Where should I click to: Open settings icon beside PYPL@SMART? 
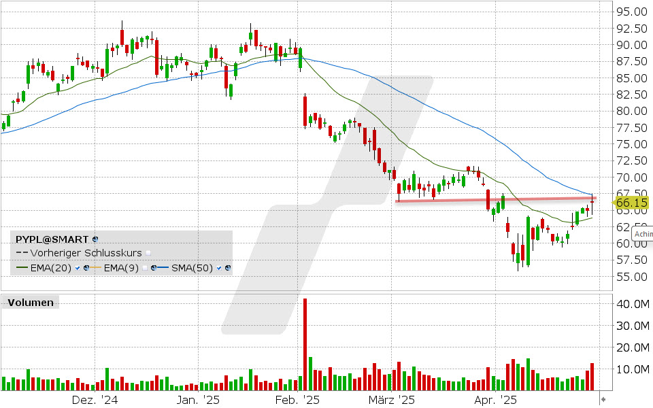click(x=95, y=239)
